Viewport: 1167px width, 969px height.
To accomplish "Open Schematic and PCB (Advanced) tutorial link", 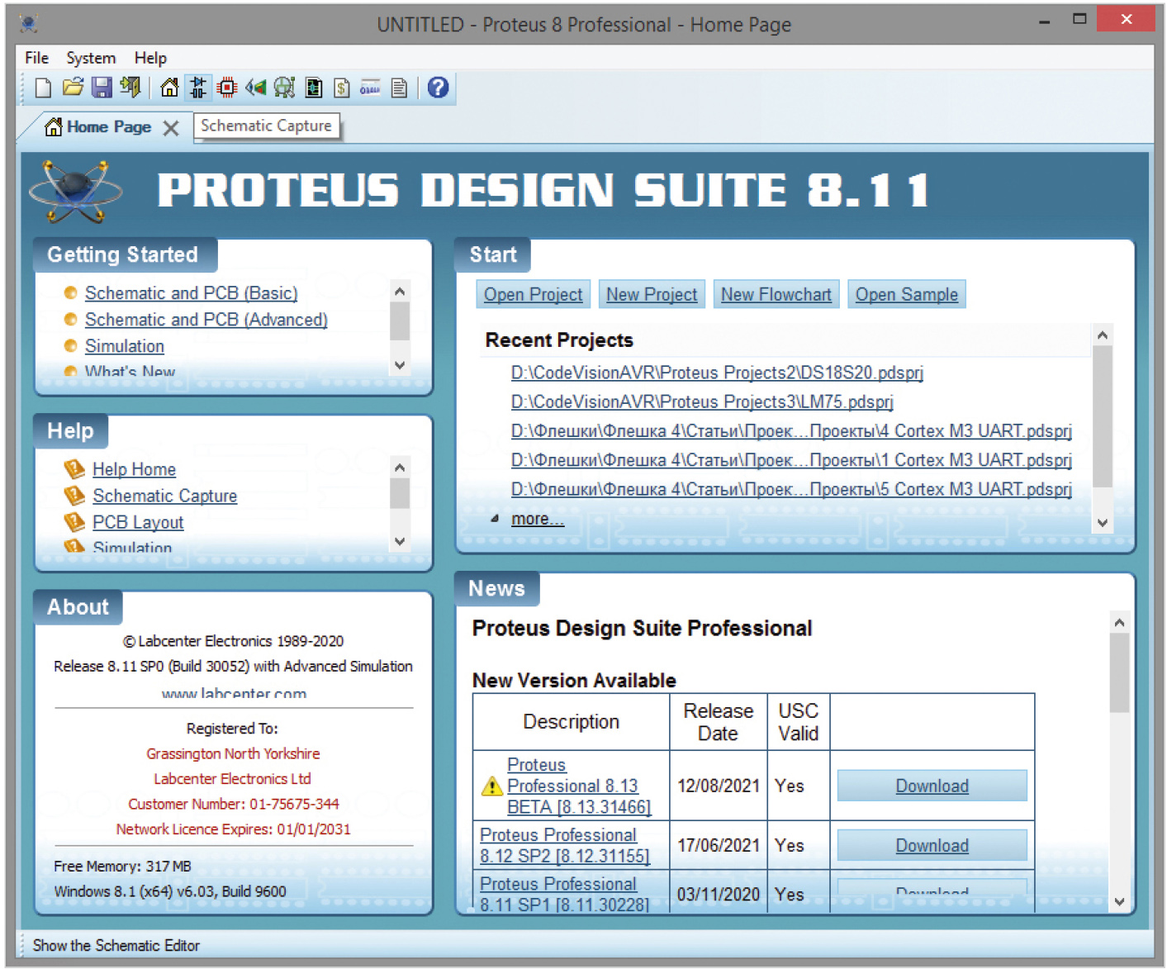I will [206, 320].
